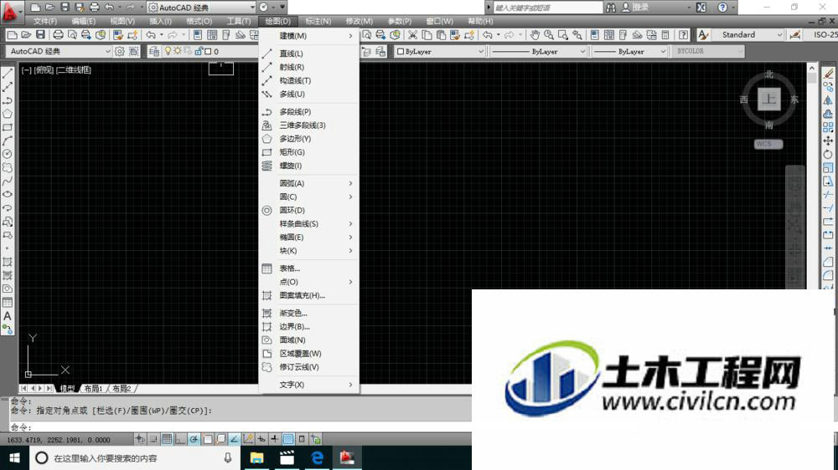This screenshot has width=838, height=470.
Task: Open the ByLayer color dropdown
Action: tap(439, 51)
